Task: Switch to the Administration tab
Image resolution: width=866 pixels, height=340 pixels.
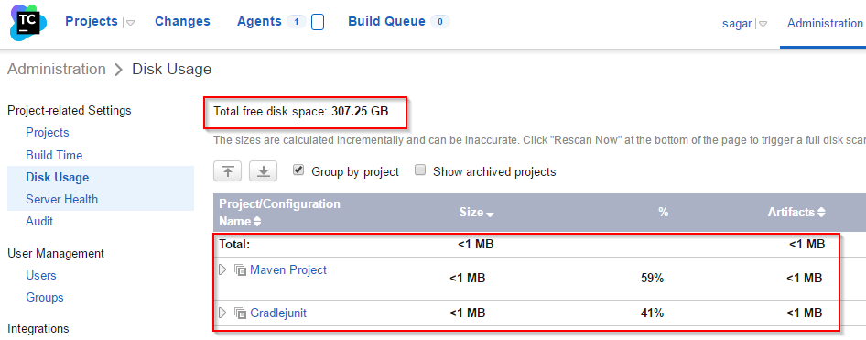Action: 825,24
